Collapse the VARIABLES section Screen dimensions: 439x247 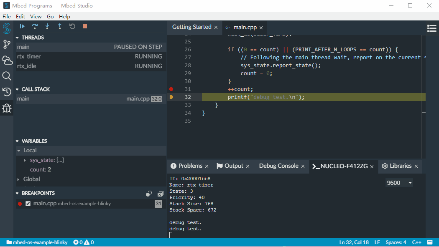pos(18,141)
